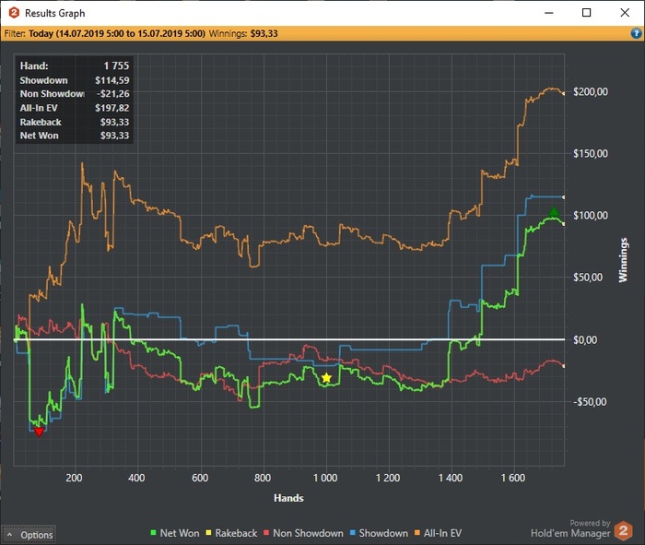Click the $50,00 y-axis label
The height and width of the screenshot is (545, 645).
tap(588, 277)
